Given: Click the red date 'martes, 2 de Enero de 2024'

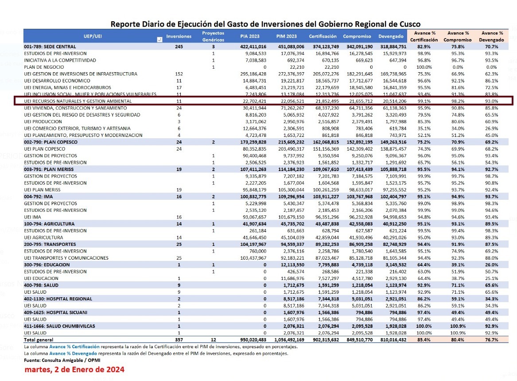Looking at the screenshot, I should point(74,369).
